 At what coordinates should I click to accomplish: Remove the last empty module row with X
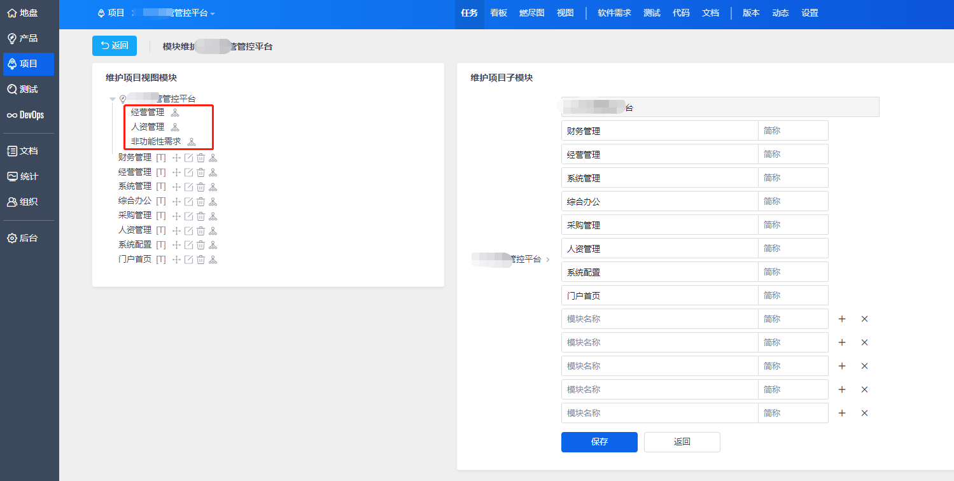864,414
